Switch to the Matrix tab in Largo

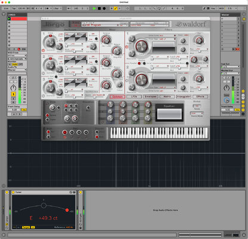click(167, 97)
